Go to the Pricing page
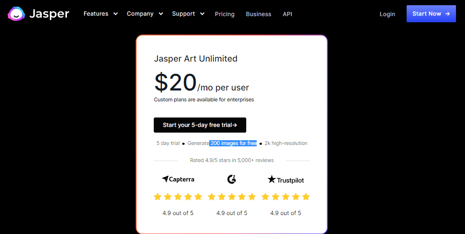This screenshot has height=234, width=465. click(x=224, y=14)
